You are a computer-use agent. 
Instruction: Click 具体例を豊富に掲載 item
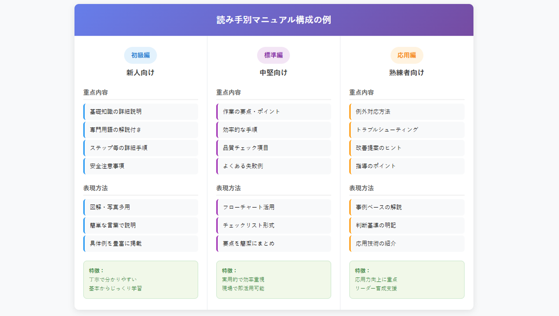[141, 243]
